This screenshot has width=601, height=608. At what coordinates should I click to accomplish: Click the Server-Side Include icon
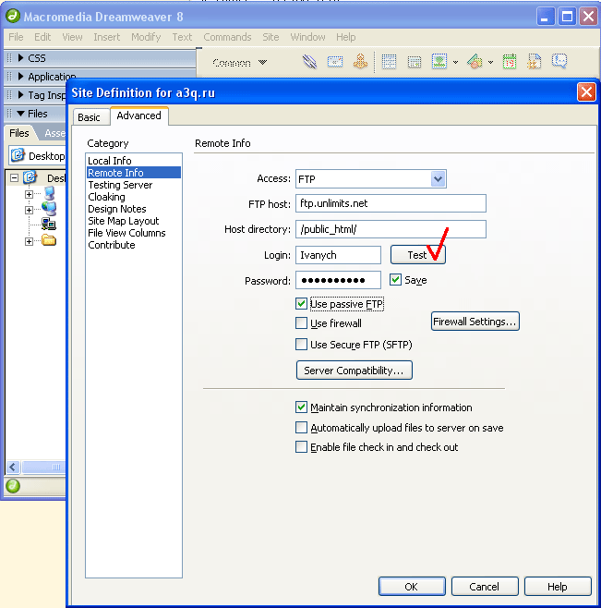[534, 62]
